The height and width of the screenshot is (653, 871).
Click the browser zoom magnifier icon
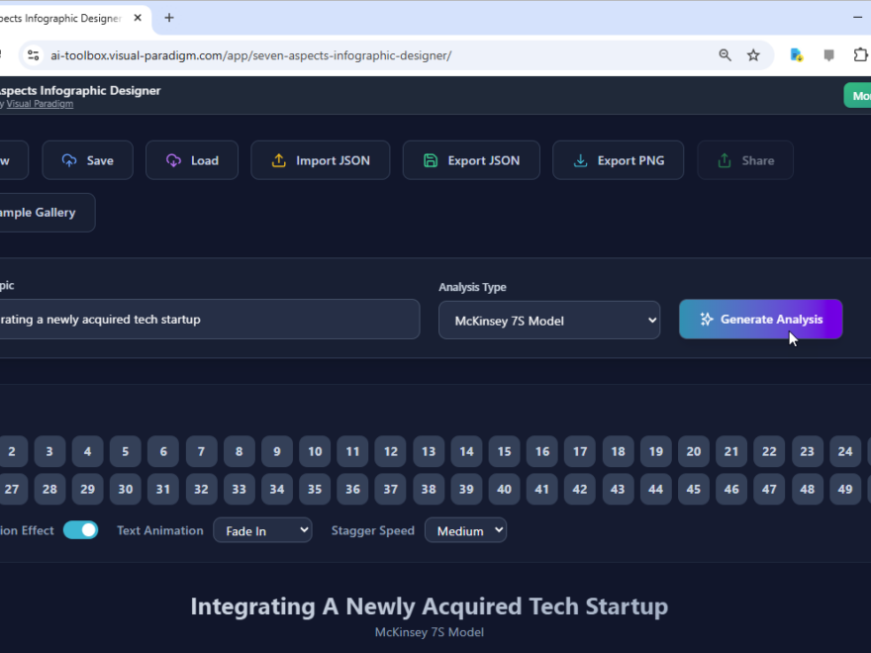726,55
